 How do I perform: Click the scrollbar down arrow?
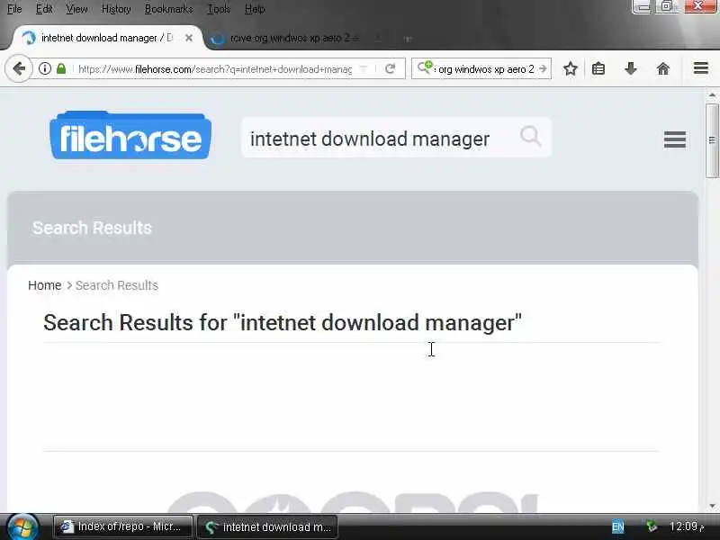coord(712,506)
